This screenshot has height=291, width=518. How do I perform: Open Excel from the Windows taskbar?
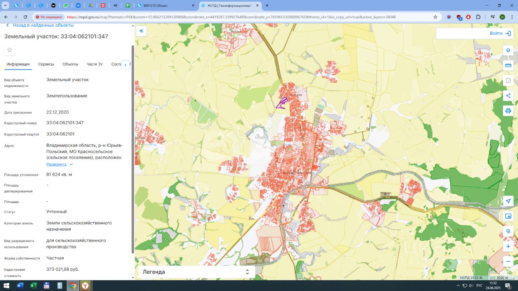33,286
